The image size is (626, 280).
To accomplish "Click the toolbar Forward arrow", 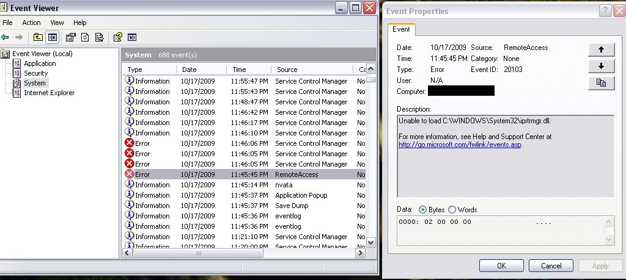I will coord(19,37).
